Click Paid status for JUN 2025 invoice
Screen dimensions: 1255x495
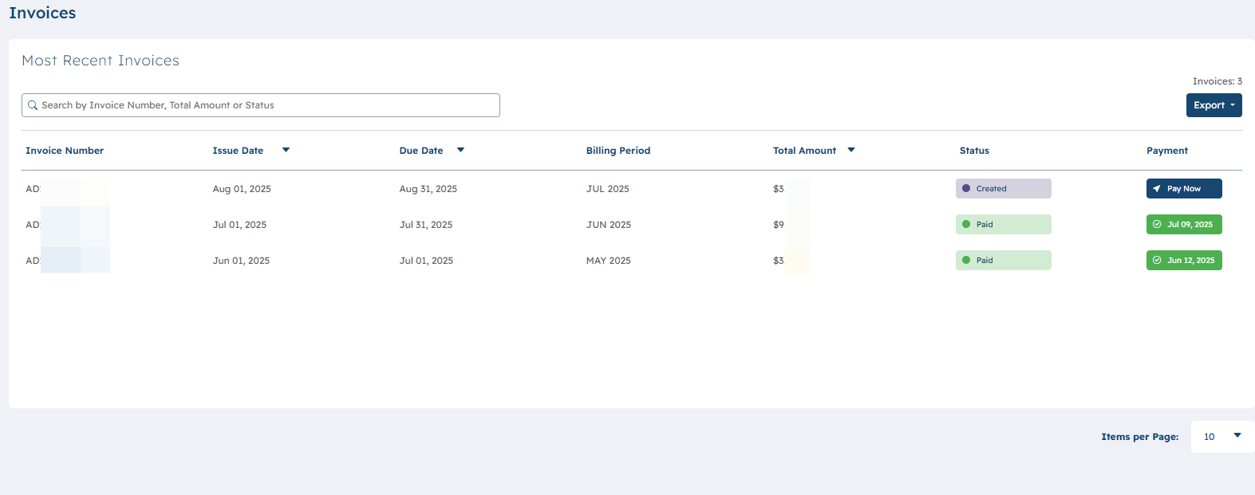(1004, 225)
